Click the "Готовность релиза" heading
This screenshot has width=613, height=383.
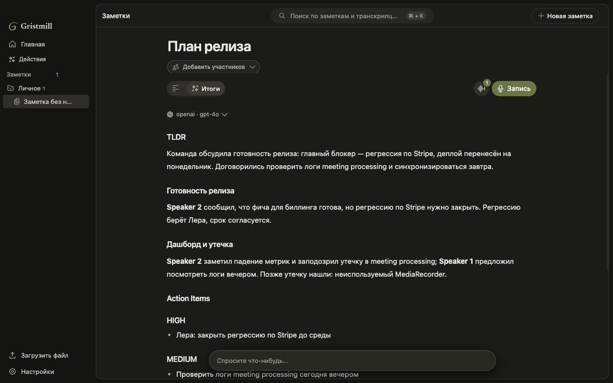tap(201, 191)
